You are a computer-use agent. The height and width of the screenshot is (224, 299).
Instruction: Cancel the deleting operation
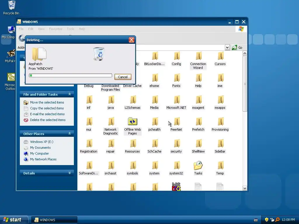tap(123, 77)
